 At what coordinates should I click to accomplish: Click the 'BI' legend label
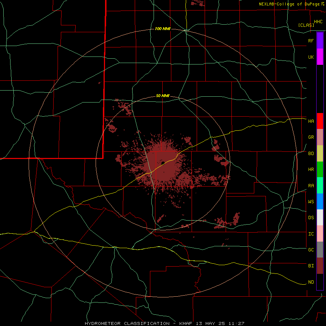point(311,266)
